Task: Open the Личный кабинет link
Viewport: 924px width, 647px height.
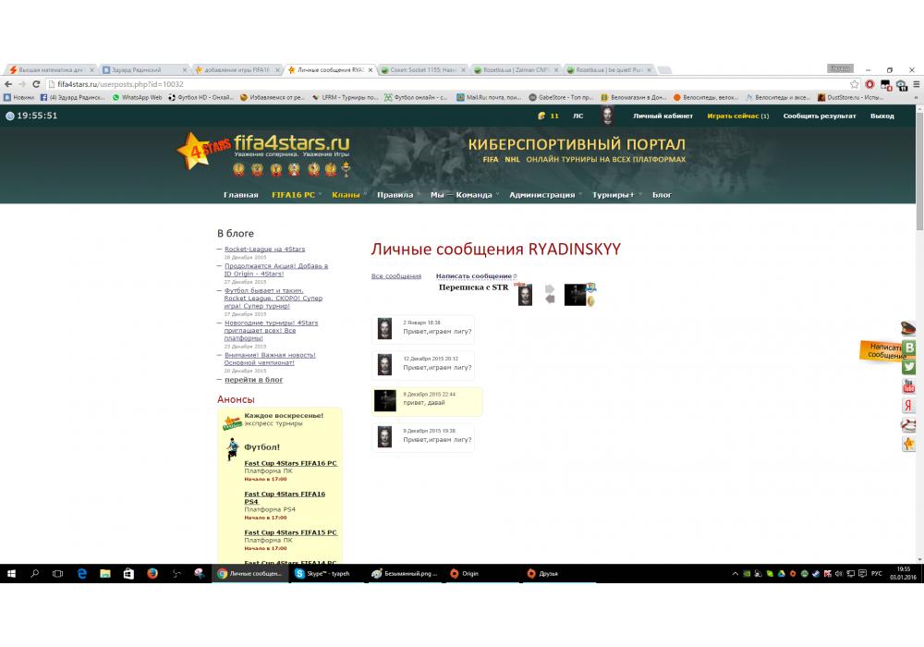Action: pyautogui.click(x=663, y=116)
